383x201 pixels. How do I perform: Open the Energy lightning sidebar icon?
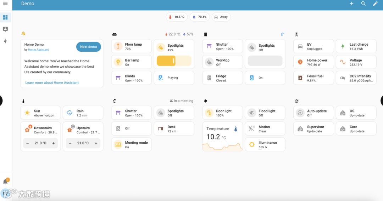(x=5, y=41)
